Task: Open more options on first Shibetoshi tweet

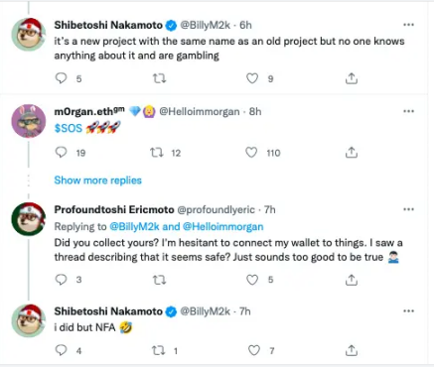Action: pyautogui.click(x=409, y=25)
